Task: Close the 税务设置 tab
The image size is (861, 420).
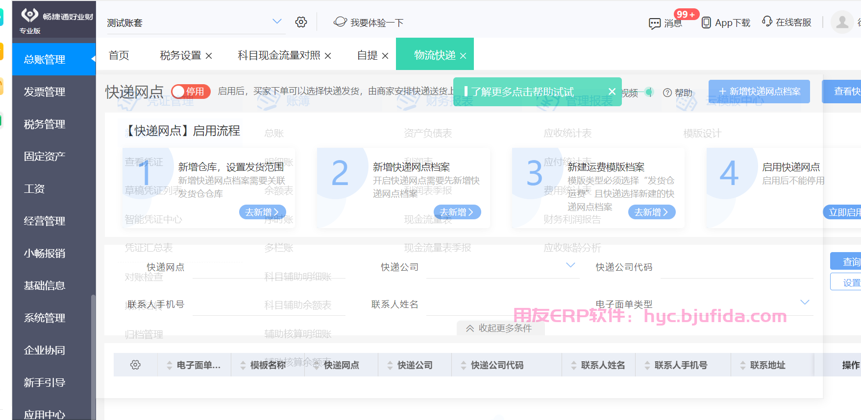Action: [x=209, y=56]
